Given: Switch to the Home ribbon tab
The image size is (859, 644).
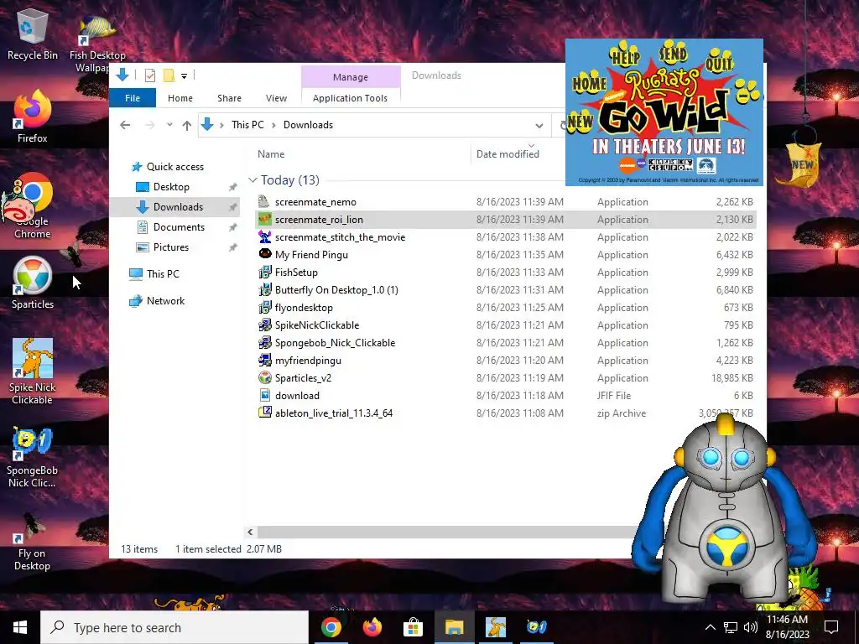Looking at the screenshot, I should [180, 98].
